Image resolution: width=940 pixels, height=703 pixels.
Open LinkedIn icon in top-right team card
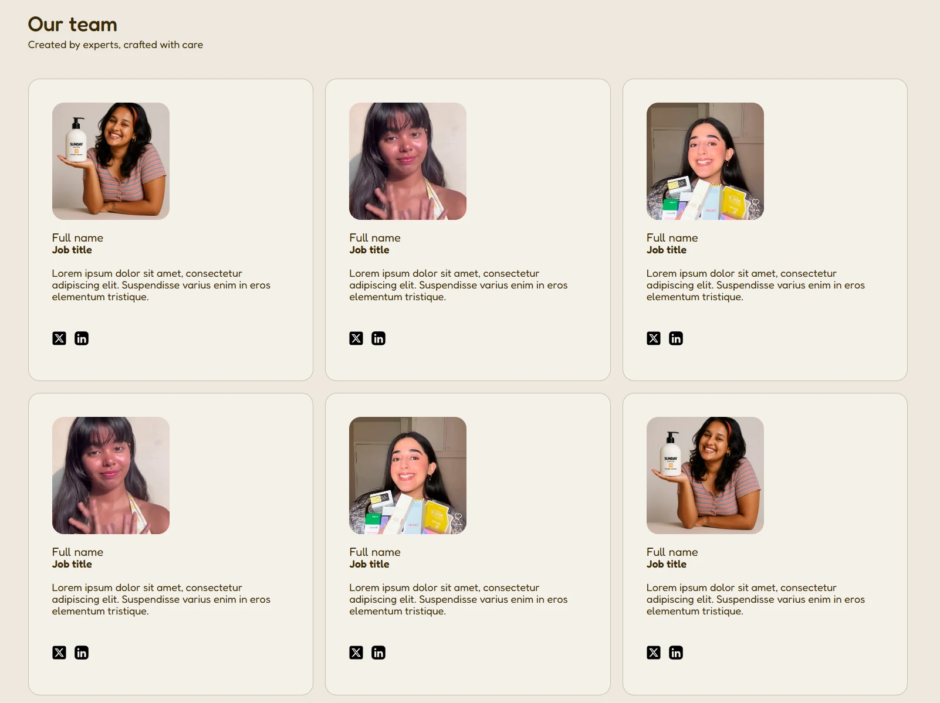tap(676, 338)
